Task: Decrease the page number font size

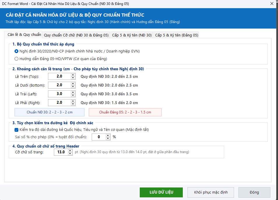Action: point(70,153)
